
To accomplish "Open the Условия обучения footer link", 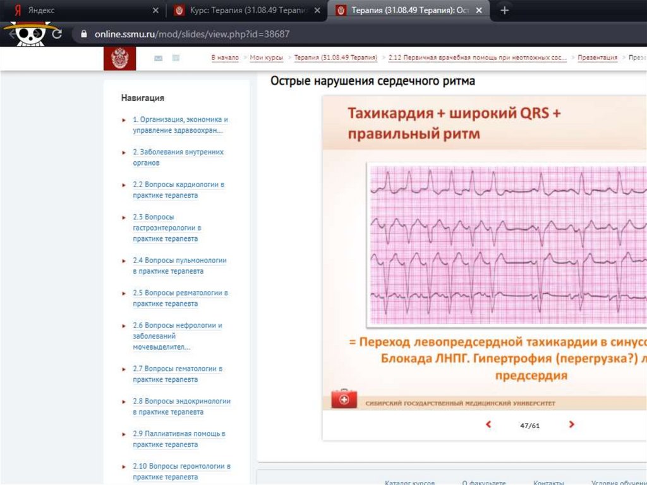I will (x=619, y=482).
